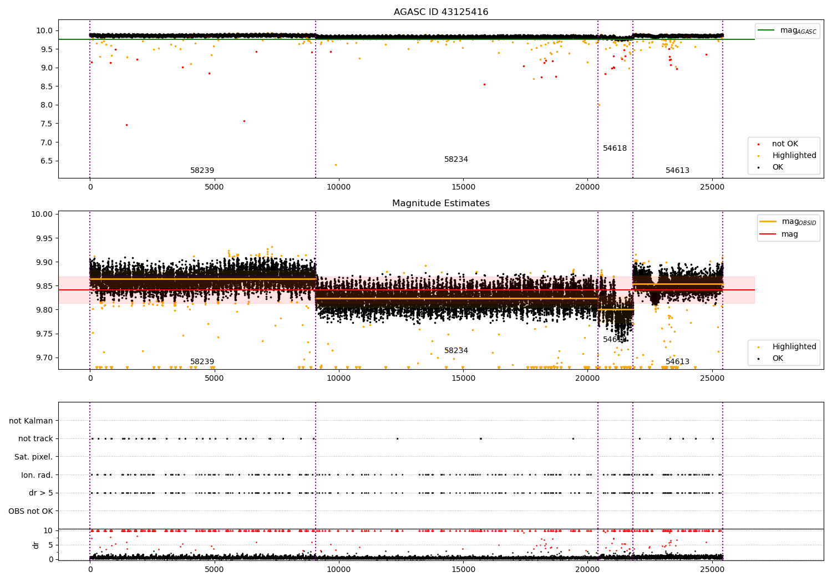Click obsid label 58239 in Magnitude Estimates plot
The width and height of the screenshot is (832, 582).
tap(202, 362)
